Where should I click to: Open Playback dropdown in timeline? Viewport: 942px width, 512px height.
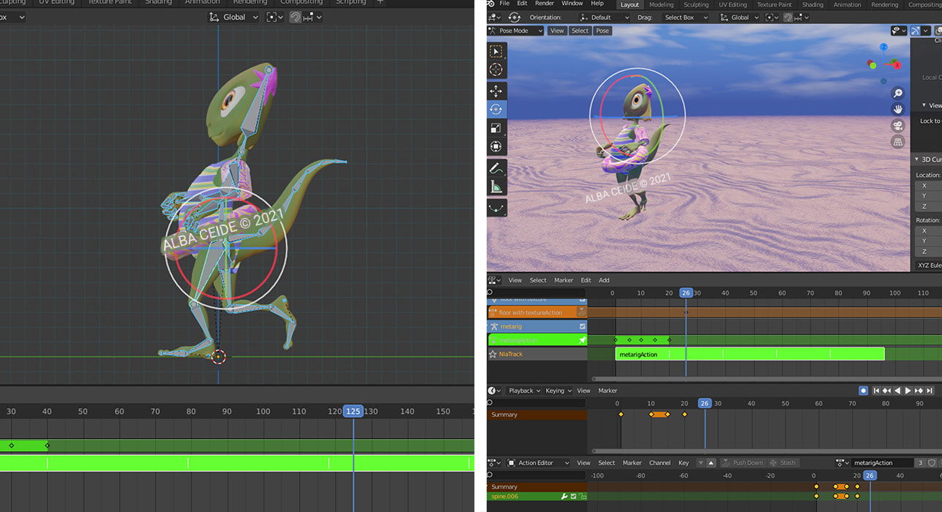(x=524, y=391)
